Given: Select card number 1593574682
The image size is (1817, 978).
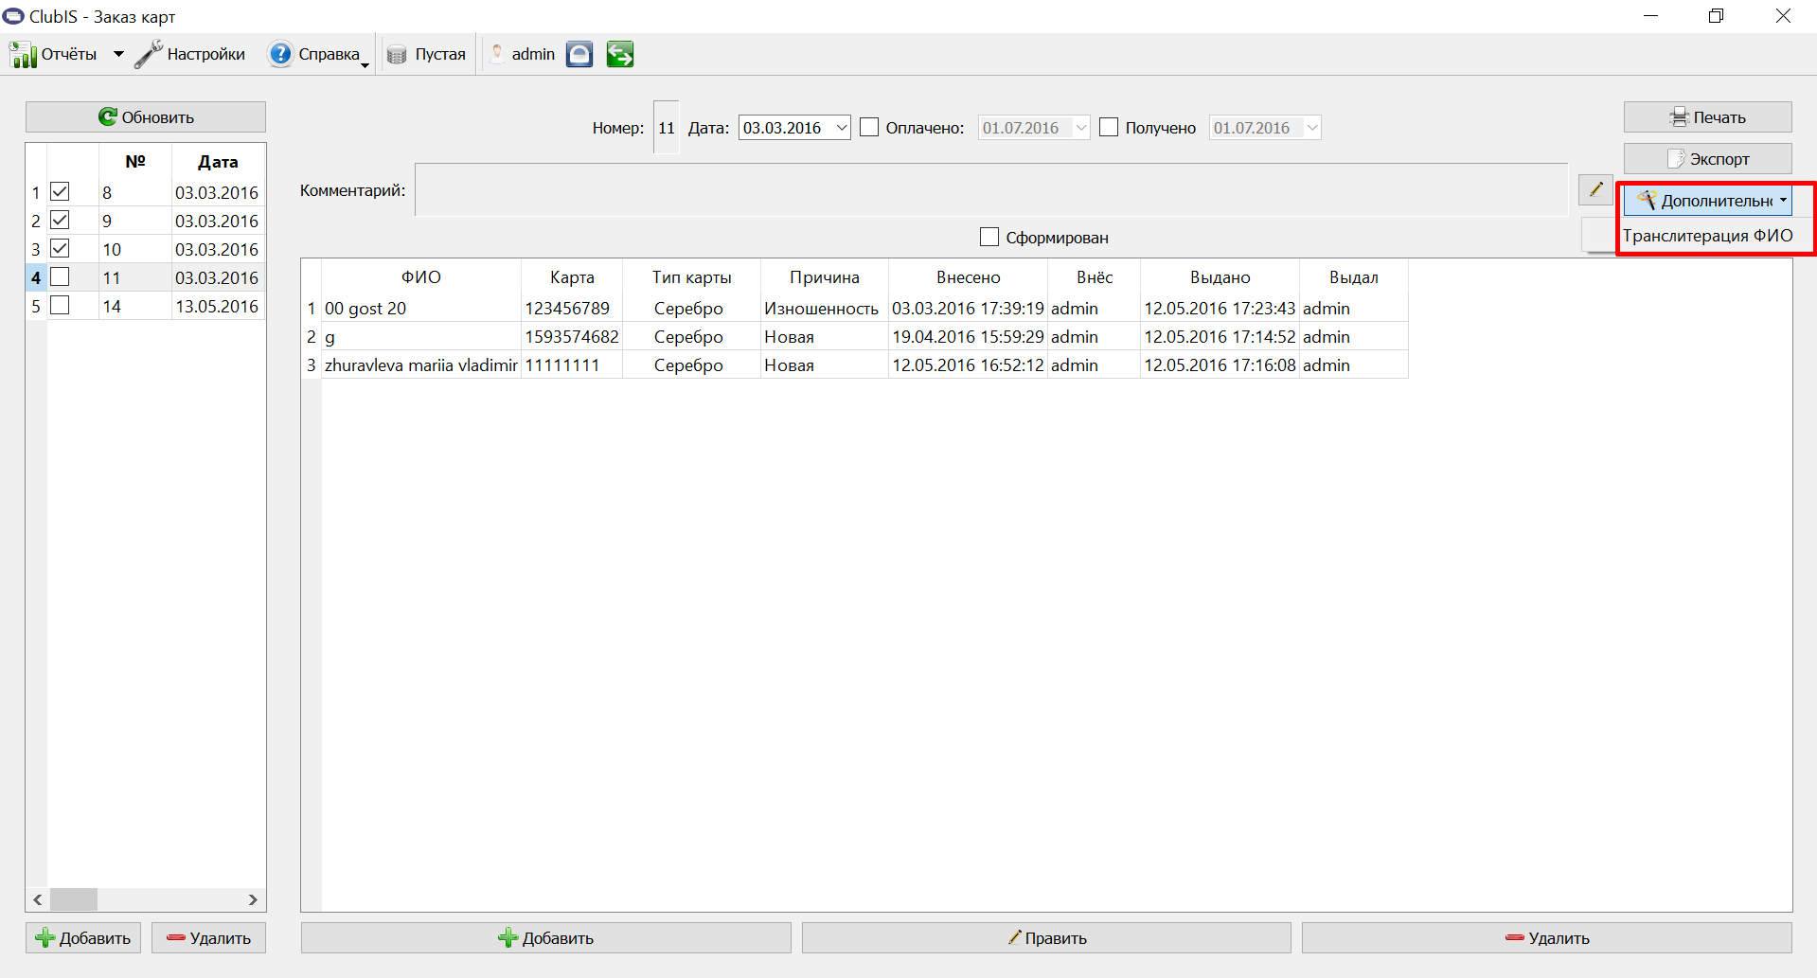Looking at the screenshot, I should click(x=572, y=337).
